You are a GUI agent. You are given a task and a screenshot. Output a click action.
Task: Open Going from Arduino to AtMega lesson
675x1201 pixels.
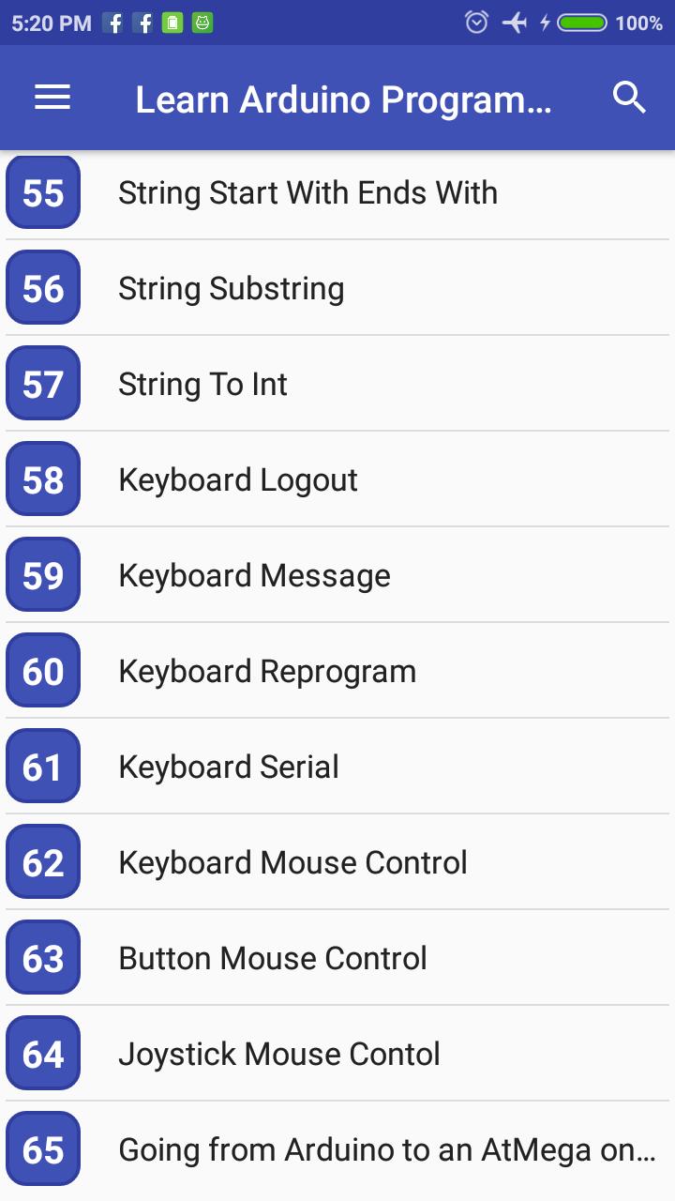pyautogui.click(x=386, y=1150)
